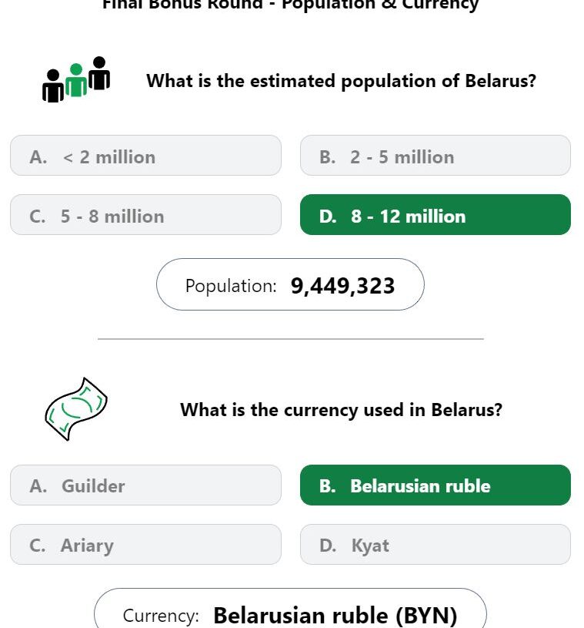Select answer A, less than 2 million
Screen dimensions: 584x628
pos(145,156)
